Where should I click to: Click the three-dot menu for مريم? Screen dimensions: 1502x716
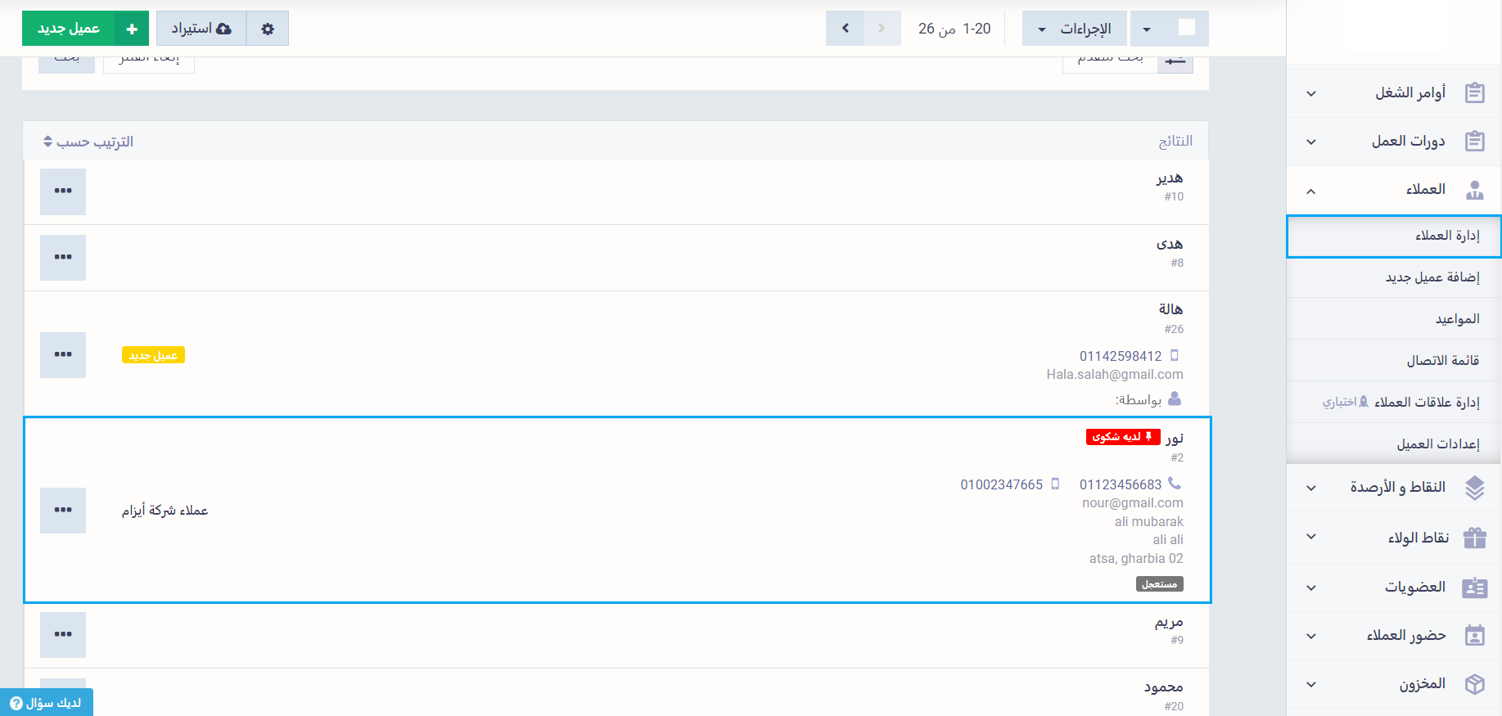click(63, 635)
